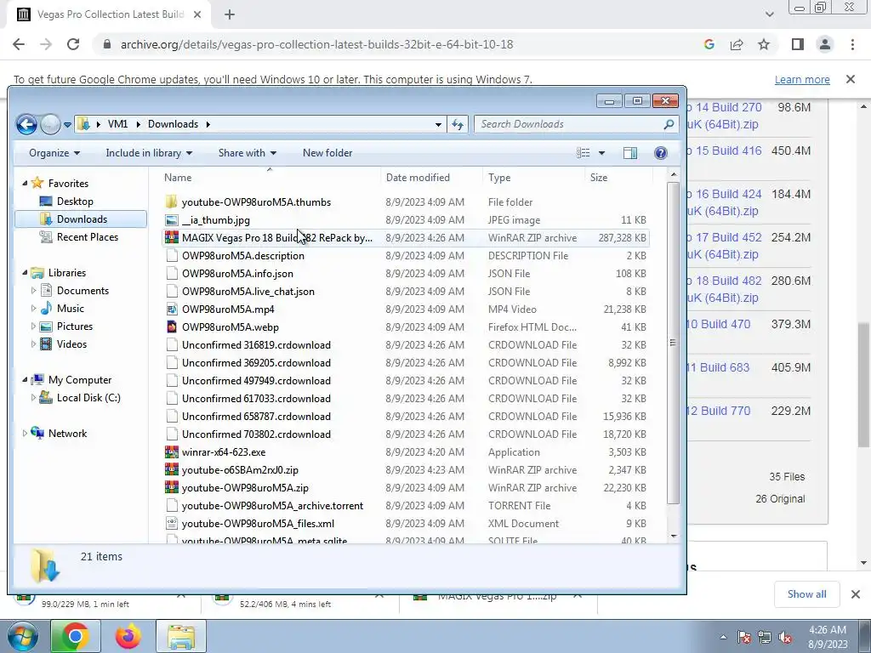Open the Windows Start button
Viewport: 871px width, 653px height.
21,636
